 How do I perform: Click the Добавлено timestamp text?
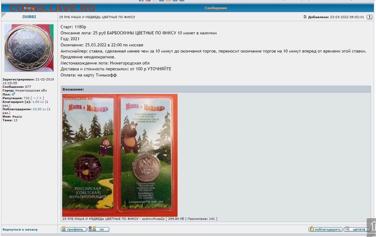[336, 17]
